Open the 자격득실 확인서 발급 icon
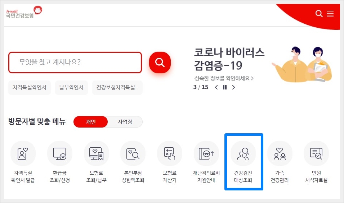Screen dimensions: 344x203 (x=23, y=153)
